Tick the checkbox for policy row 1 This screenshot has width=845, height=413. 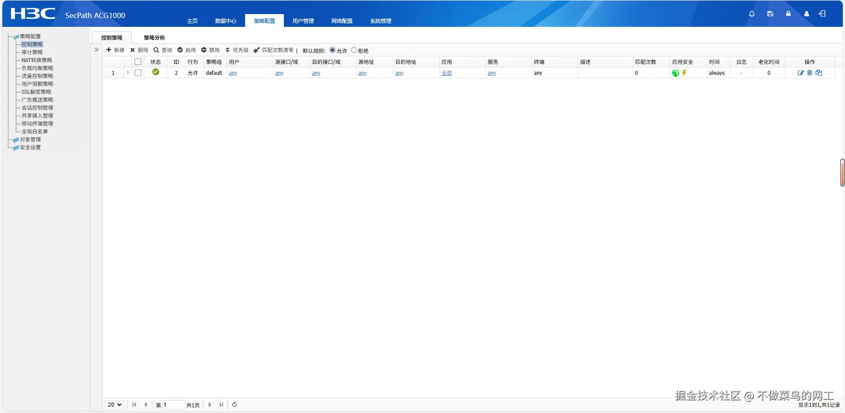(x=138, y=73)
